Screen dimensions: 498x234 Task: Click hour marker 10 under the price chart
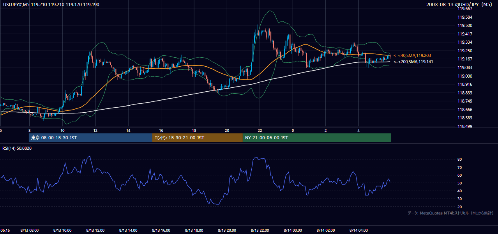click(62, 130)
